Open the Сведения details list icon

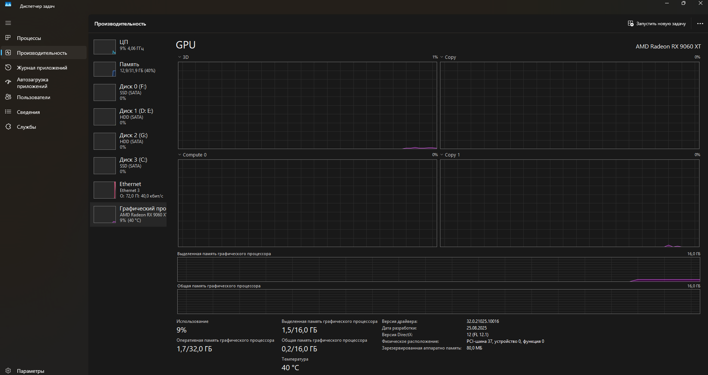pos(8,112)
